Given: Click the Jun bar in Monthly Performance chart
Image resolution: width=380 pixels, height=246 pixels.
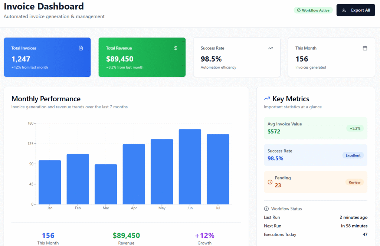Looking at the screenshot, I should point(190,167).
